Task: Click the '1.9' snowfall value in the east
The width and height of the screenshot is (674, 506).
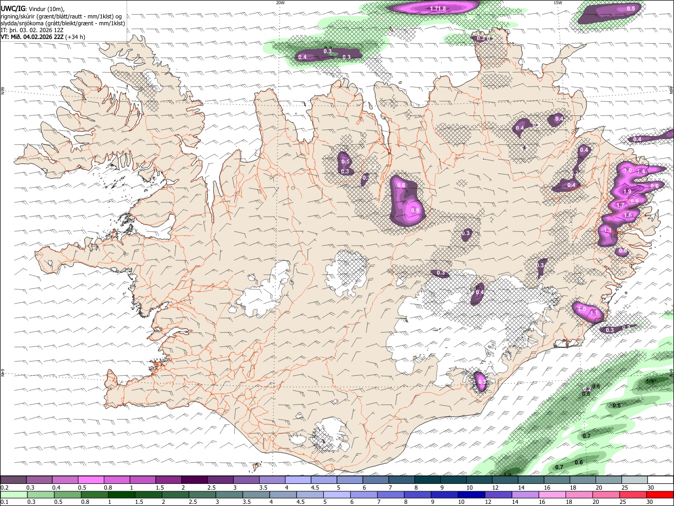Action: coord(627,191)
